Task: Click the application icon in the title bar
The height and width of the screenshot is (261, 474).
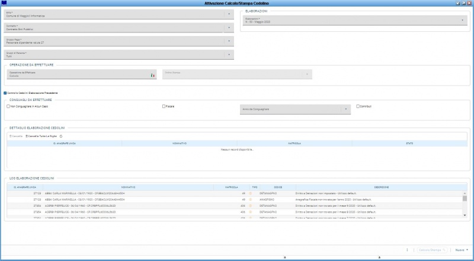Action: click(5, 3)
